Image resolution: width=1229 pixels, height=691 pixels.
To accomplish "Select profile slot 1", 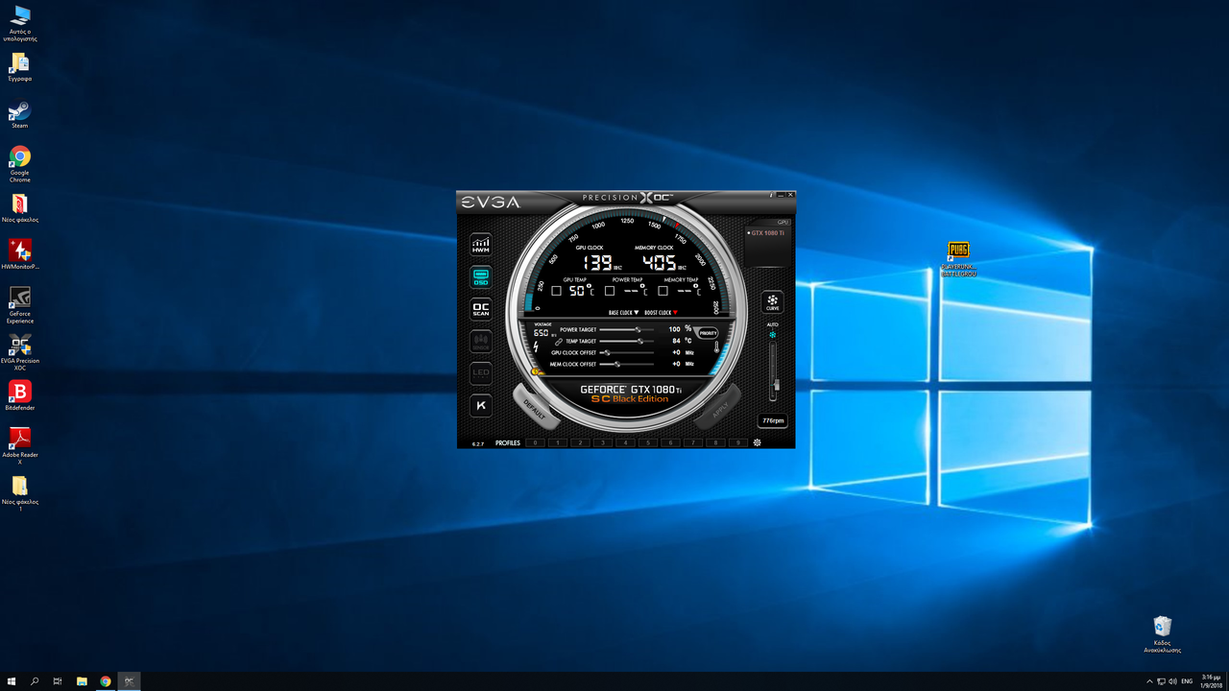I will [557, 442].
